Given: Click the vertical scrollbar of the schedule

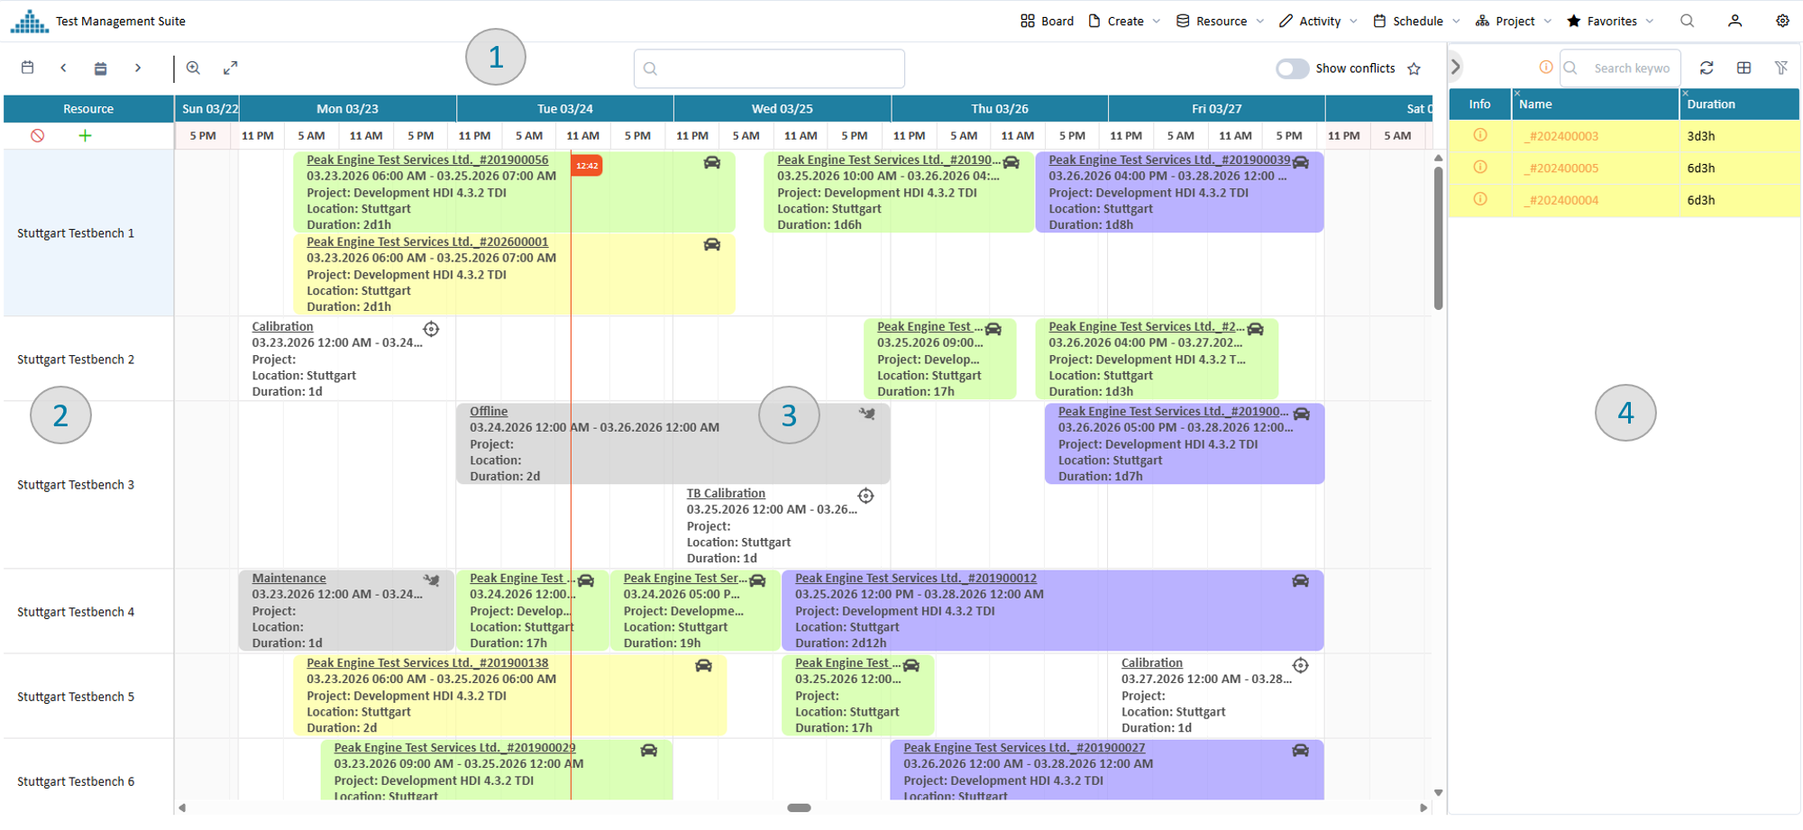Looking at the screenshot, I should pos(1438,239).
